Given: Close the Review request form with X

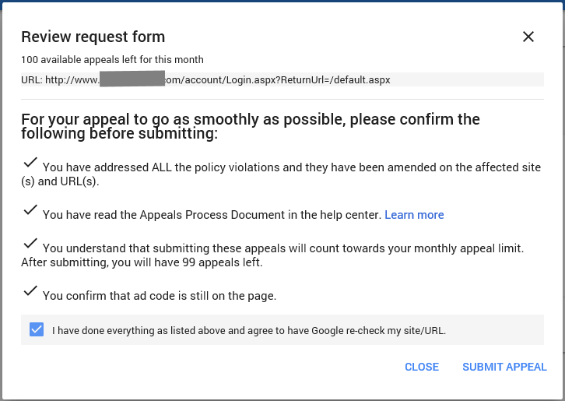Looking at the screenshot, I should [x=528, y=37].
